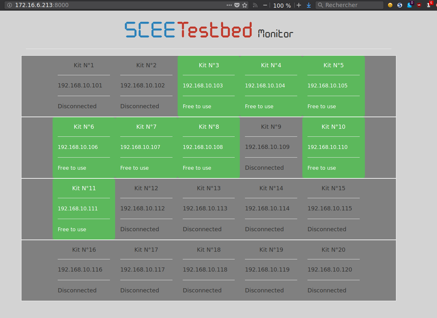Click the IP address 192.168.10.111

pos(78,208)
